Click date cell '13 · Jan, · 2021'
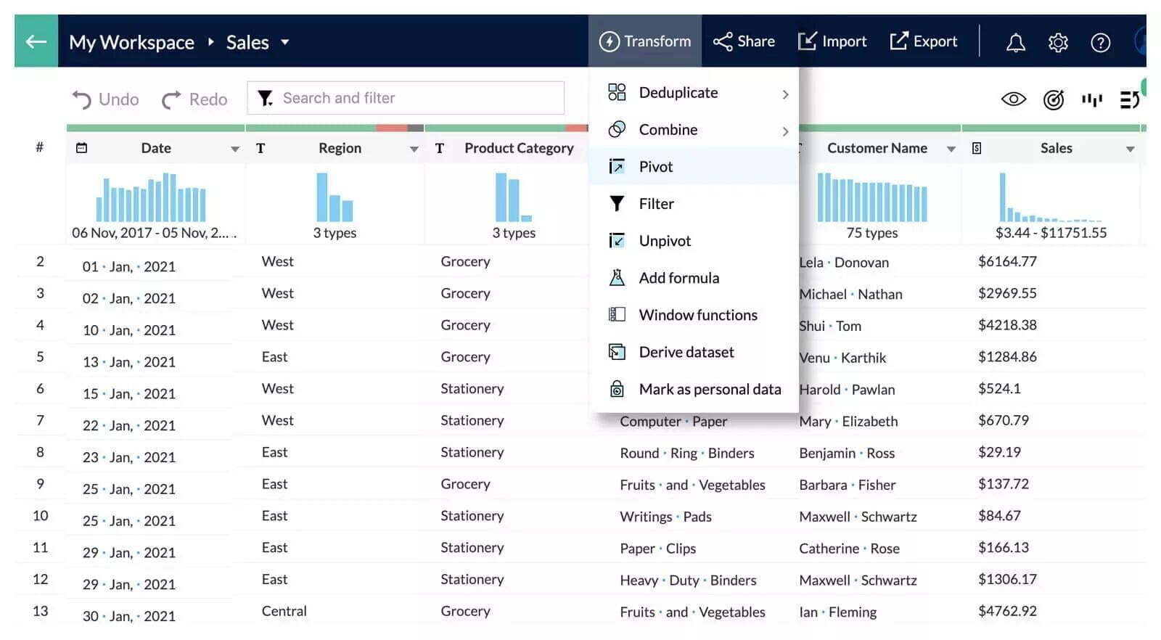 click(x=129, y=362)
